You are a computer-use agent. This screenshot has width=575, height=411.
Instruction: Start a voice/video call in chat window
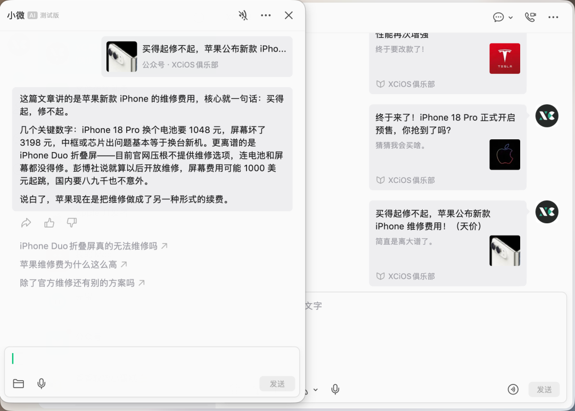click(x=531, y=17)
